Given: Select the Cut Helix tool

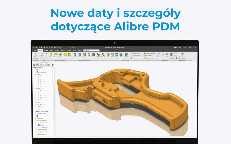Looking at the screenshot, I should coord(93,55).
